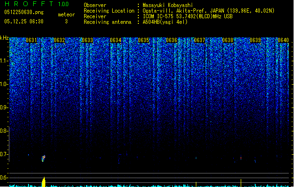Viewport: 294px width, 187px height.
Task: Click the 0637 time marker
Action: point(200,40)
